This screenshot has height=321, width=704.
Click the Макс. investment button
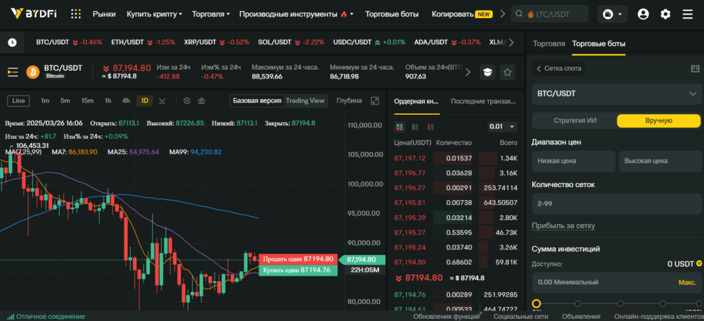687,282
